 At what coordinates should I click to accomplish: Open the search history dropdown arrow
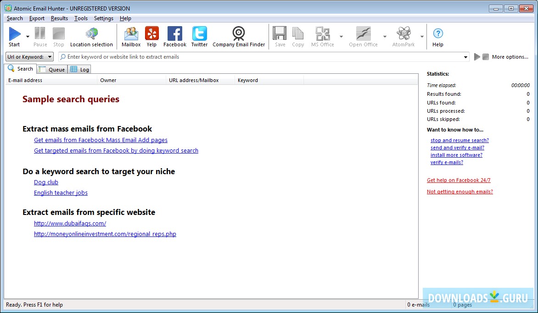pos(465,57)
